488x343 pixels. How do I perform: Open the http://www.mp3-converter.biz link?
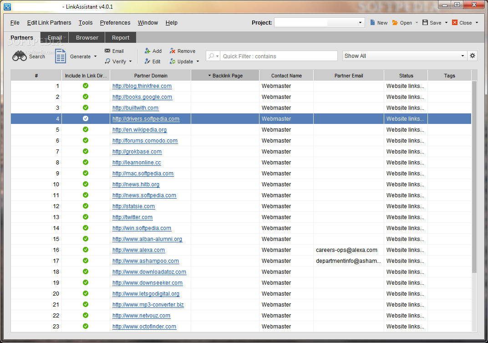coord(148,304)
